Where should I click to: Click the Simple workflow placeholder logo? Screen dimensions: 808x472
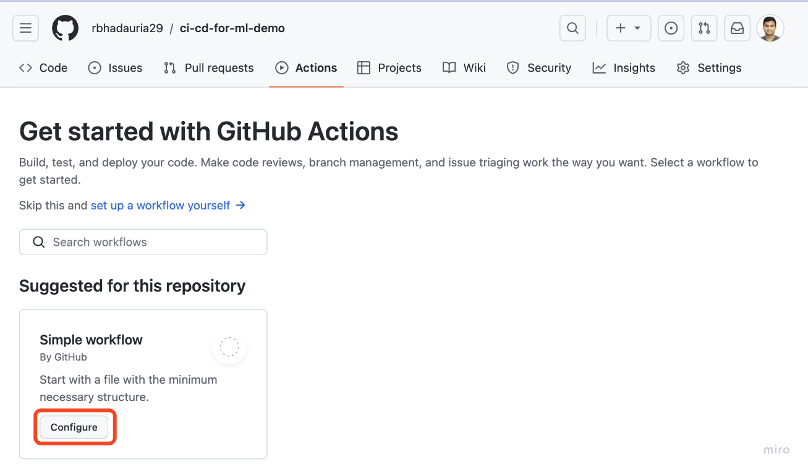tap(229, 347)
